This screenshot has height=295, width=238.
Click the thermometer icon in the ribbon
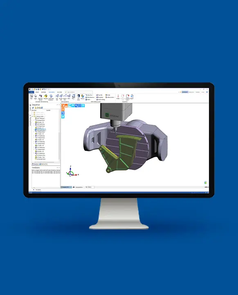(118, 97)
